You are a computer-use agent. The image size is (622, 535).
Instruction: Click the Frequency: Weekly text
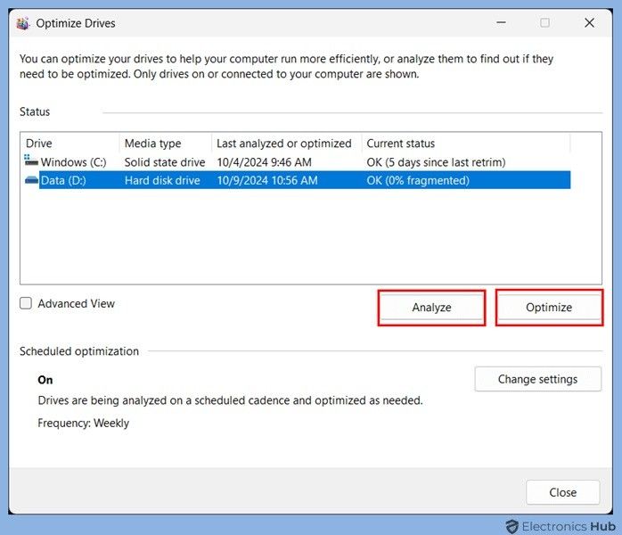point(83,423)
